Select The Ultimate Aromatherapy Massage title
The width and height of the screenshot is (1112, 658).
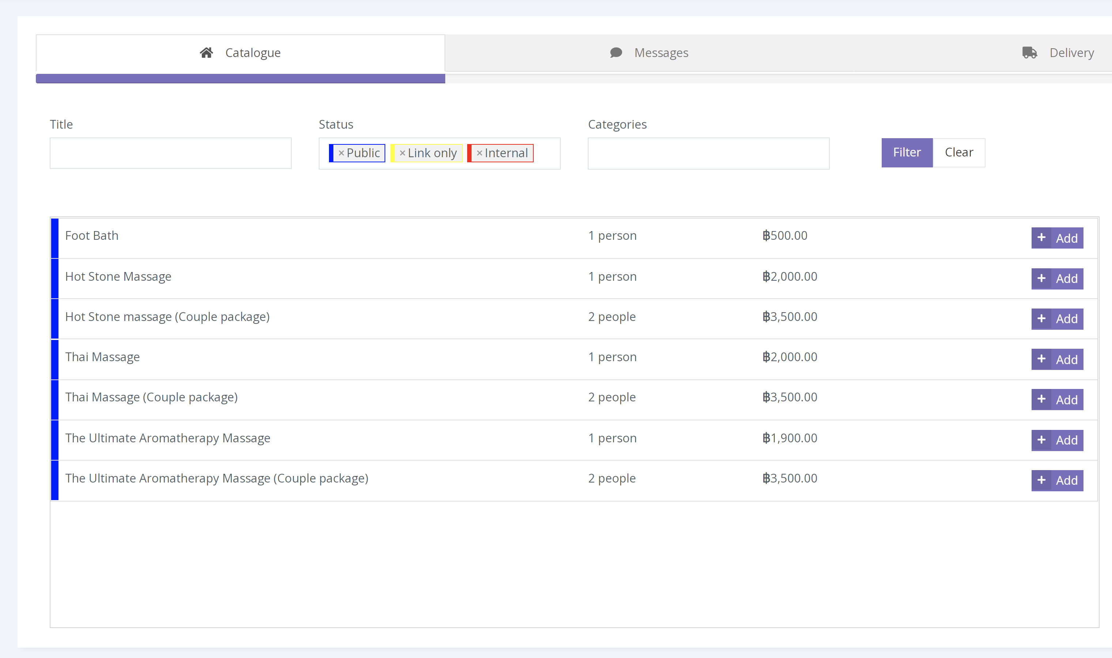(x=167, y=438)
